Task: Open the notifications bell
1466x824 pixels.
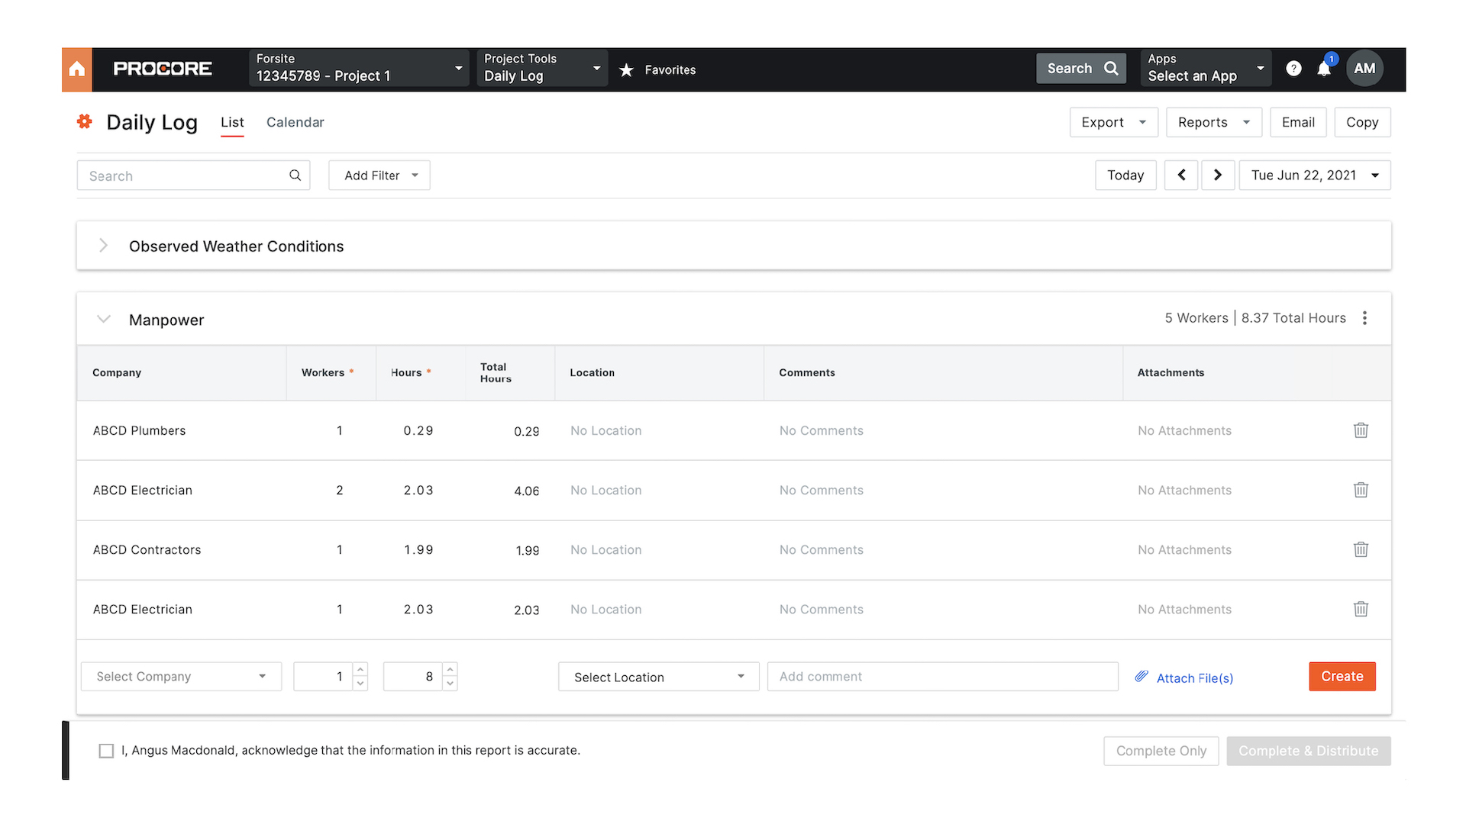Action: click(1324, 69)
